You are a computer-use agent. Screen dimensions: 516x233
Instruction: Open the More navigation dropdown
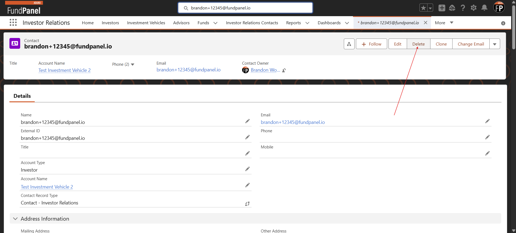[444, 23]
